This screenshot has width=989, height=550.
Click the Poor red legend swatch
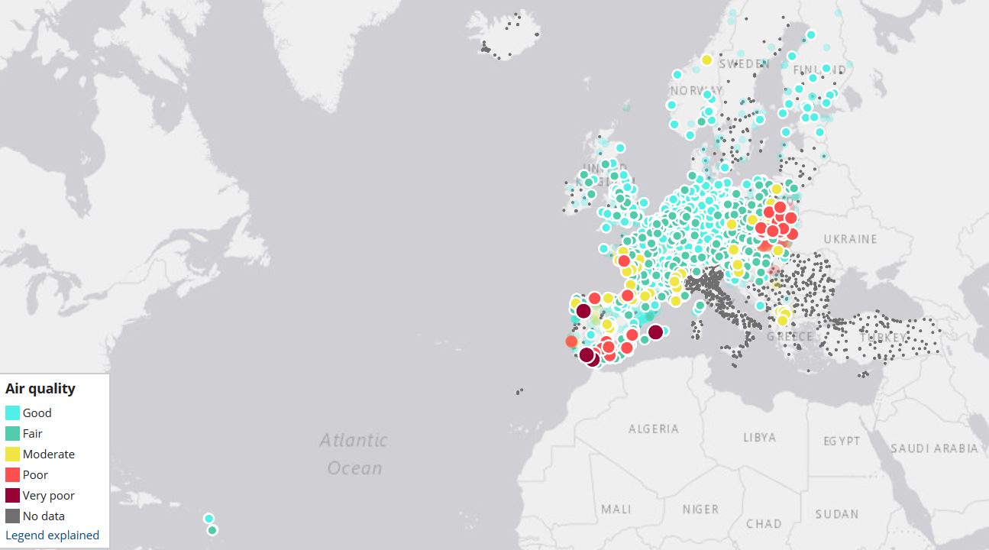[x=12, y=475]
